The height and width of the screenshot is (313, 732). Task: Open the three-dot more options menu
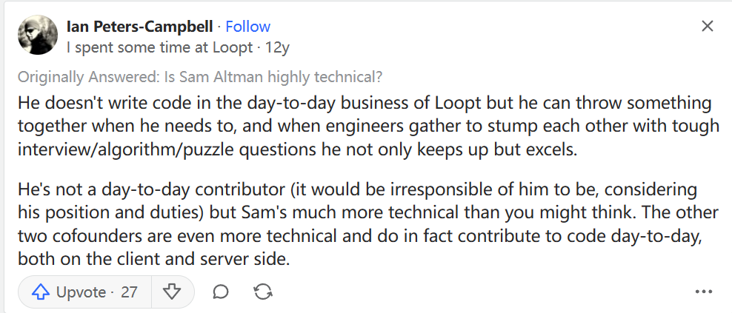(703, 292)
